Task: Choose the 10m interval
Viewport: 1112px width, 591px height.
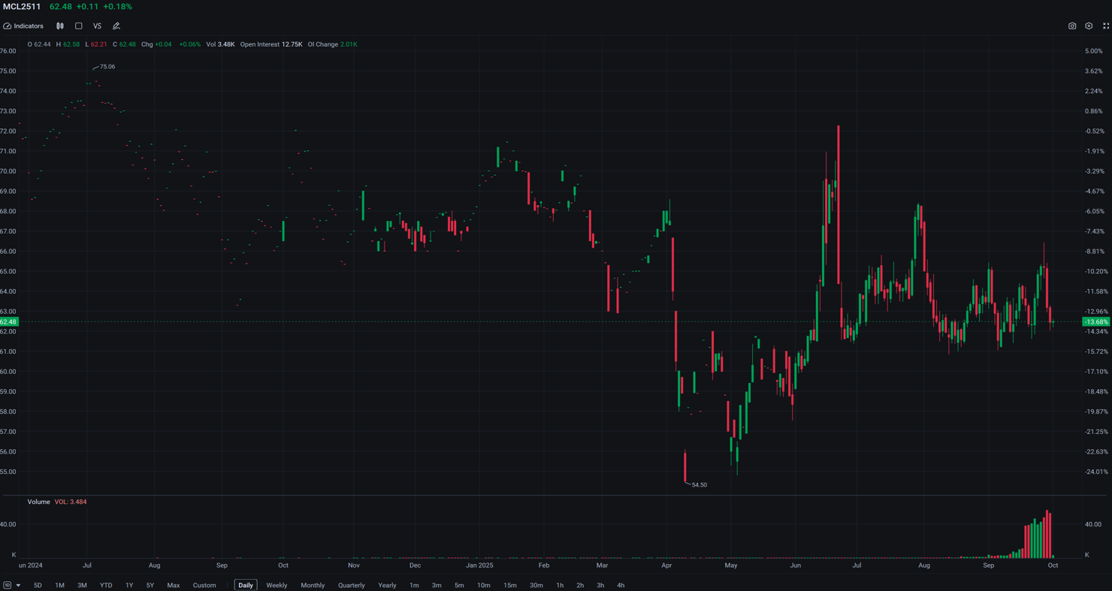Action: [x=484, y=585]
